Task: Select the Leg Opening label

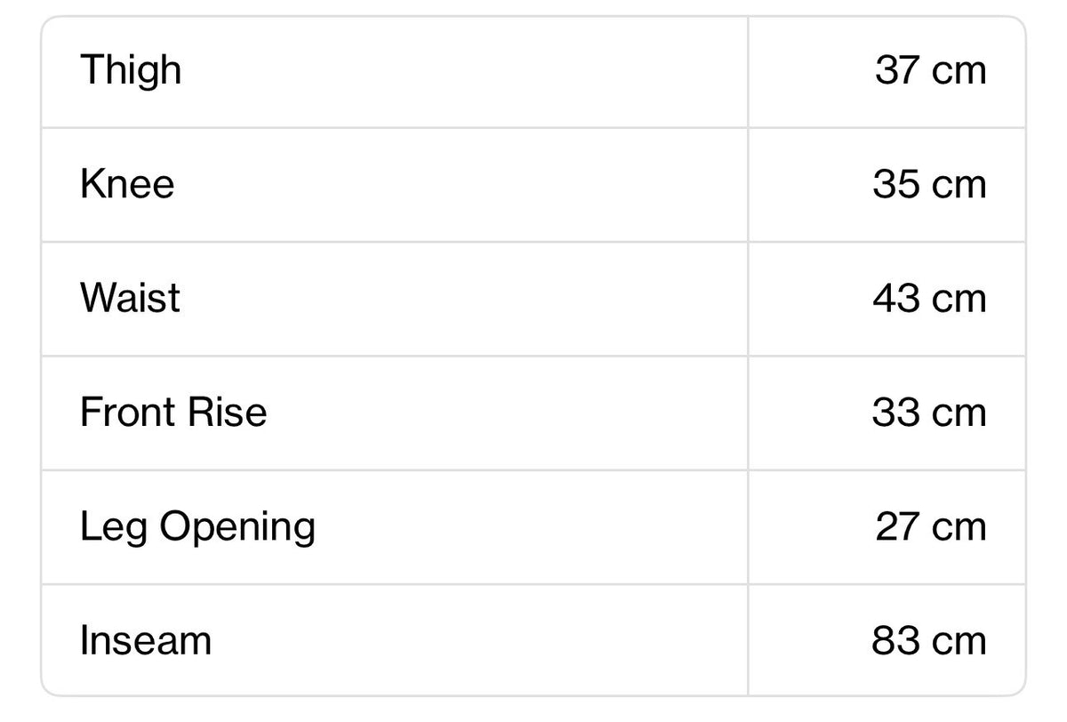Action: (x=197, y=528)
